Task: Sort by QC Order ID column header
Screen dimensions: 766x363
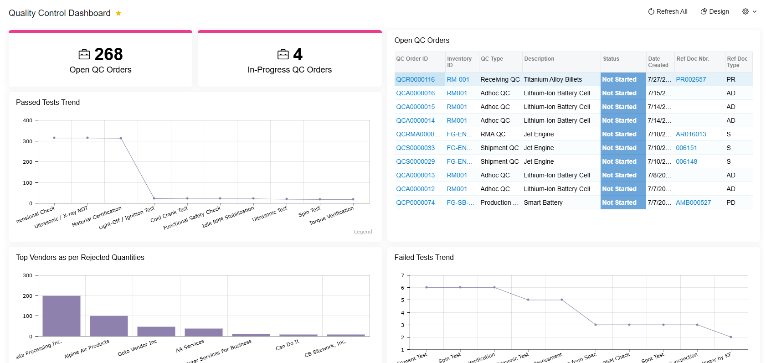Action: tap(412, 59)
